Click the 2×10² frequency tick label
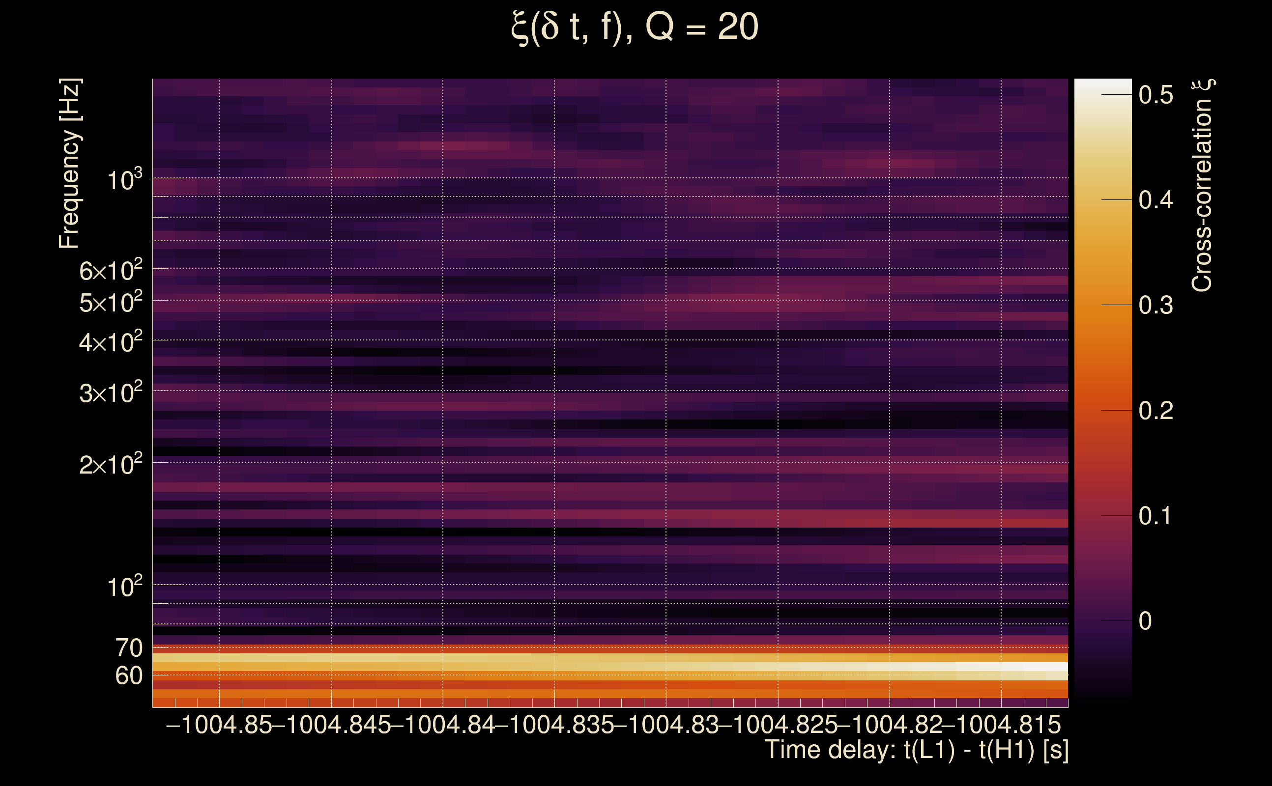Viewport: 1272px width, 786px height. pos(111,464)
